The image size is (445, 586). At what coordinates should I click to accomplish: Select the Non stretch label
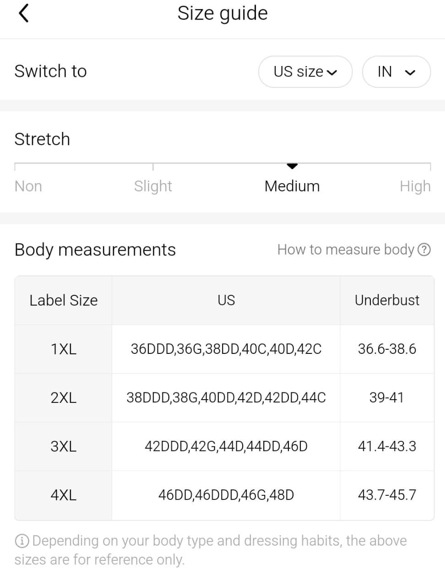point(28,186)
